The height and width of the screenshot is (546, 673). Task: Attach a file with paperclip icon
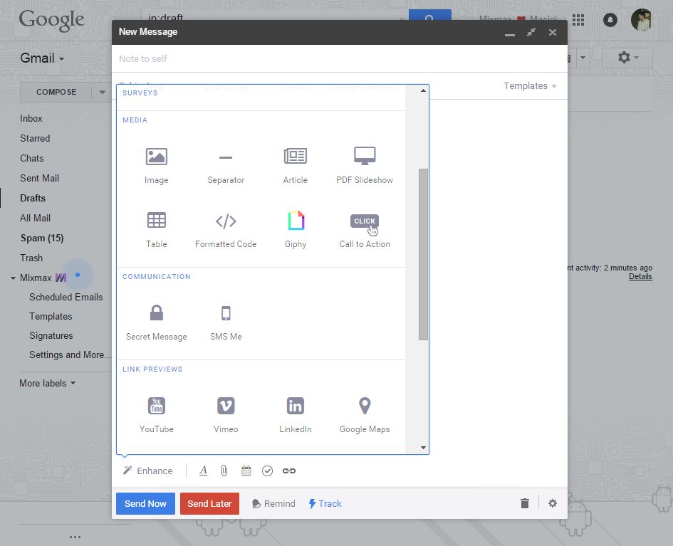coord(224,471)
